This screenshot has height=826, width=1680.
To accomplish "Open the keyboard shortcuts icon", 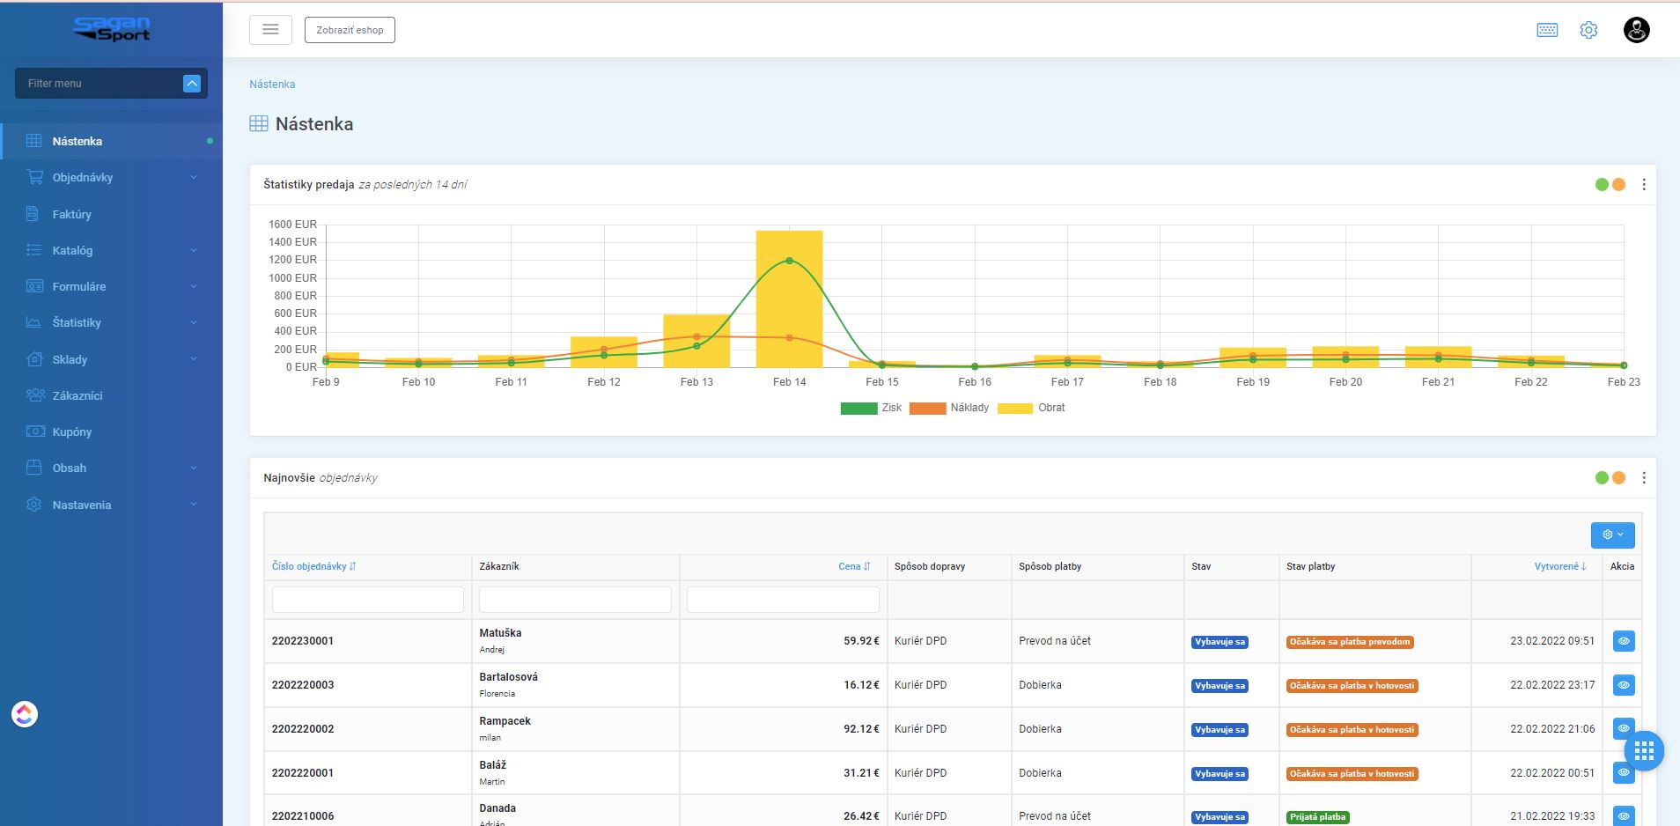I will click(1547, 30).
